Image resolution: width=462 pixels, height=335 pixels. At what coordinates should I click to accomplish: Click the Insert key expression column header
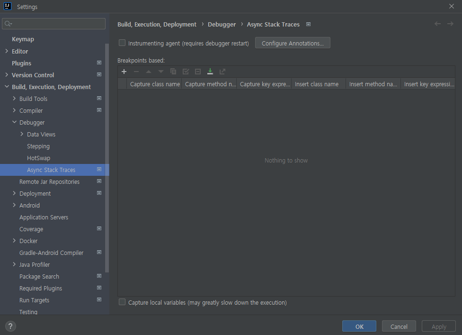[428, 84]
